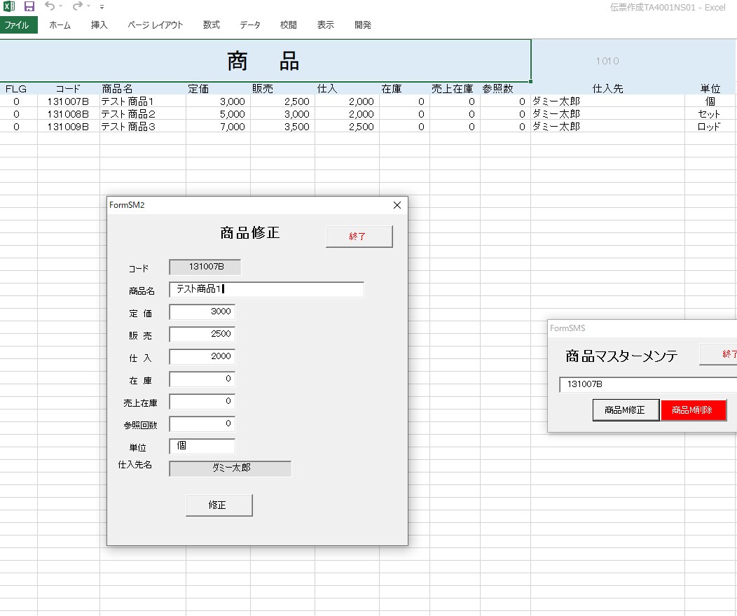
Task: Click the 終了 button in FormSMS window
Action: pos(718,354)
